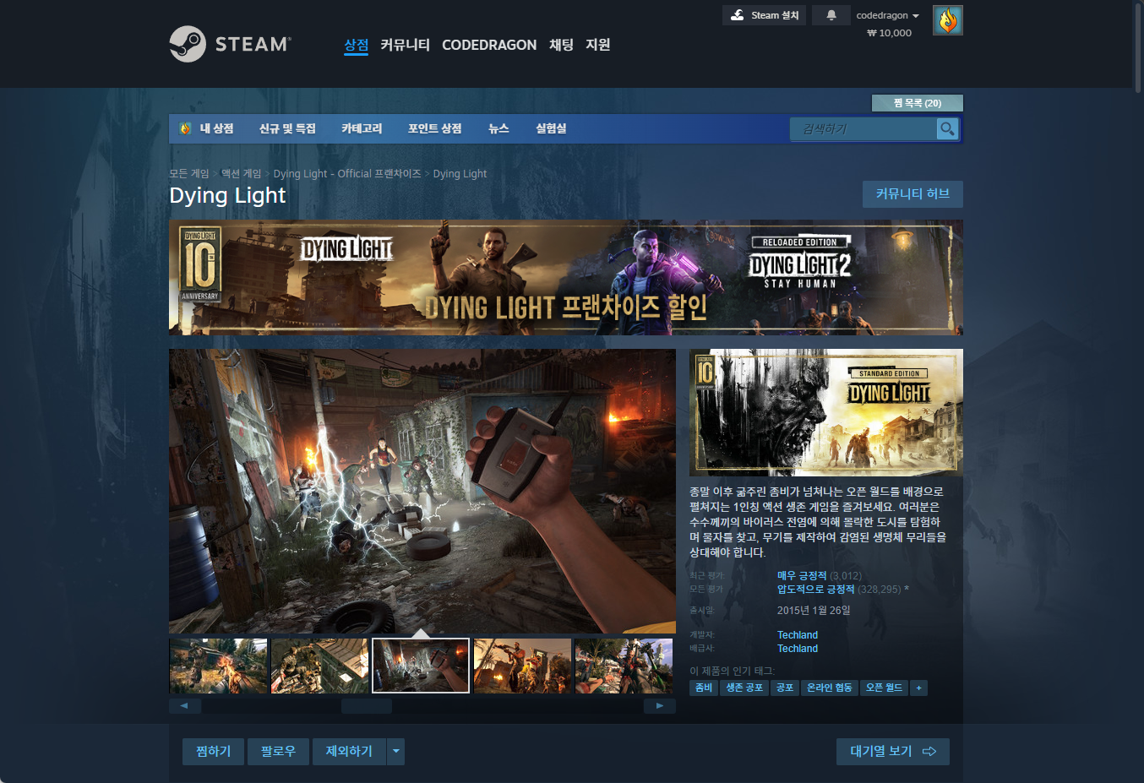Open the 커뮤니티 menu
Viewport: 1144px width, 783px height.
coord(405,45)
